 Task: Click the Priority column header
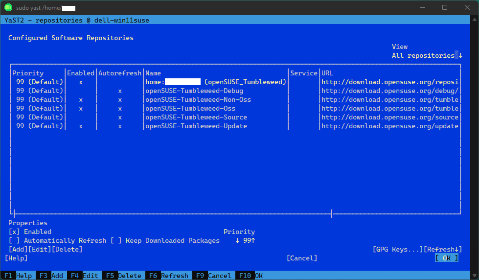tap(28, 73)
